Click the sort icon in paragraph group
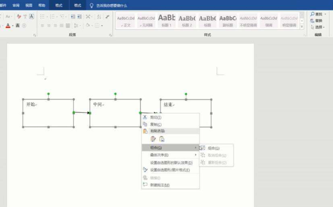 99,17
